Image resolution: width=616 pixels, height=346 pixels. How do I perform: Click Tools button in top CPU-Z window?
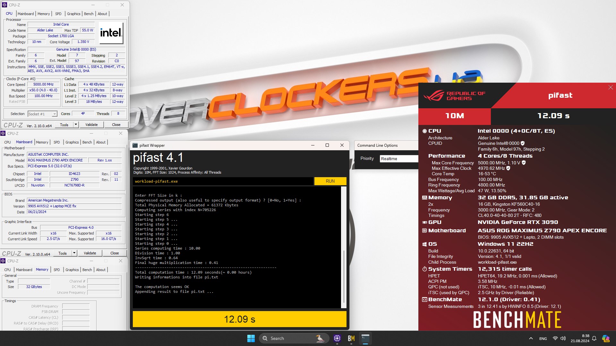click(64, 125)
